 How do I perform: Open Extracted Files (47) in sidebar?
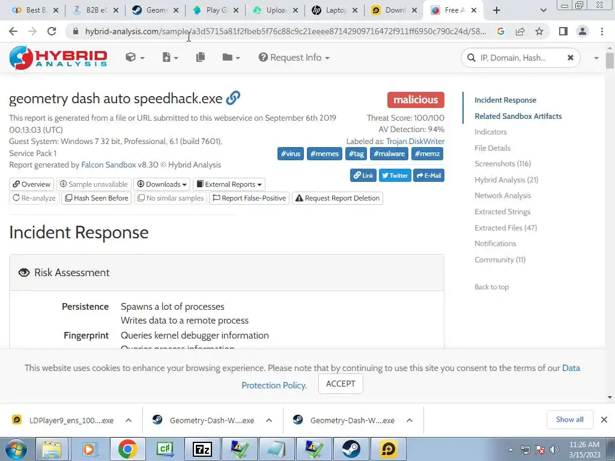tap(506, 227)
